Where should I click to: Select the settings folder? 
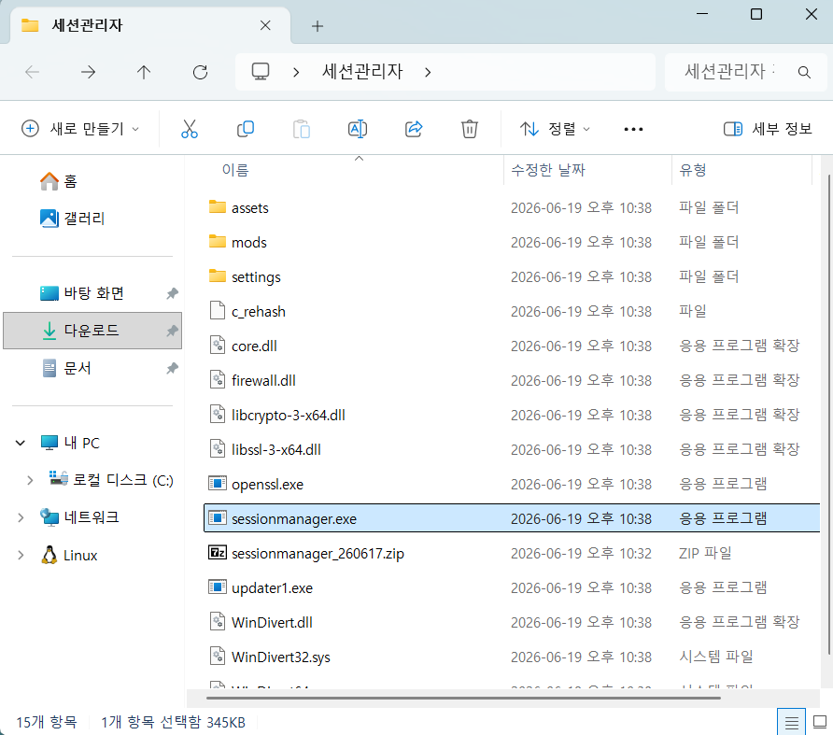[x=256, y=276]
